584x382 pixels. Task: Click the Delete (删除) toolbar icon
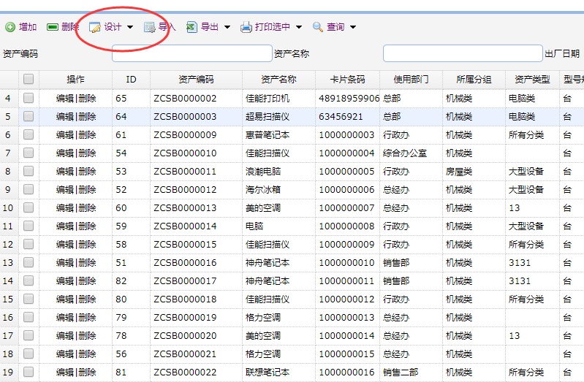[x=53, y=27]
